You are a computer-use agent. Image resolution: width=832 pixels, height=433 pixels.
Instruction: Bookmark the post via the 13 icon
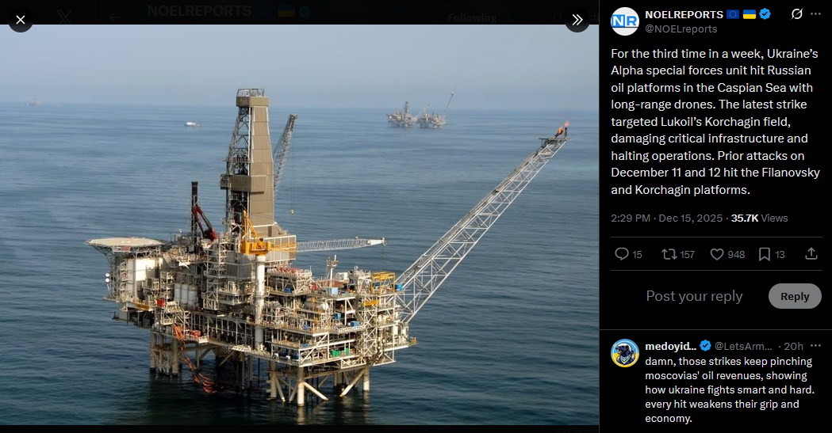pyautogui.click(x=772, y=255)
